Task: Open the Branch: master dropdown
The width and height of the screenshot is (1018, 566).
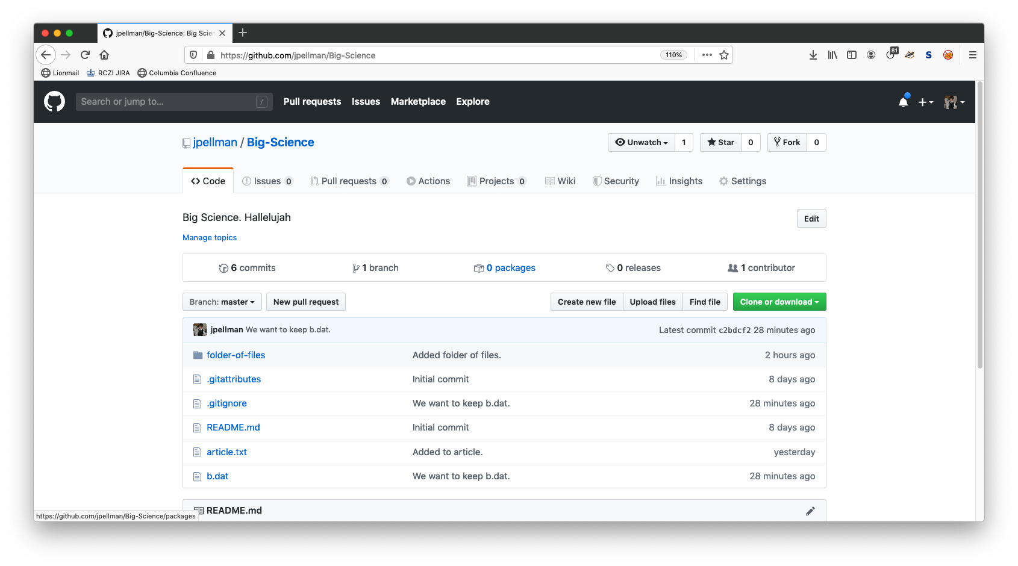Action: (x=222, y=302)
